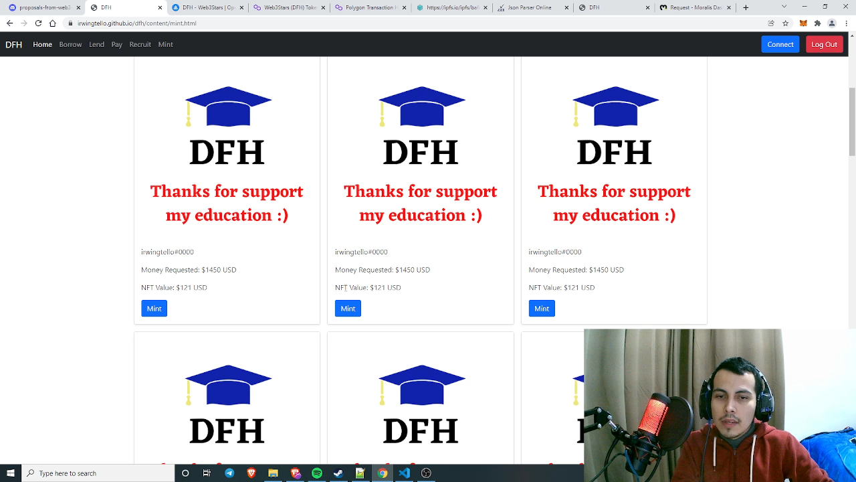Reload the current page

(38, 23)
